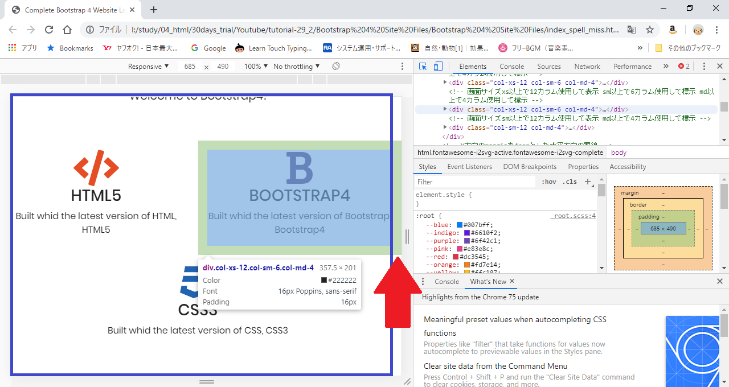This screenshot has height=387, width=729.
Task: Open the Styles sub-tab
Action: tap(427, 167)
